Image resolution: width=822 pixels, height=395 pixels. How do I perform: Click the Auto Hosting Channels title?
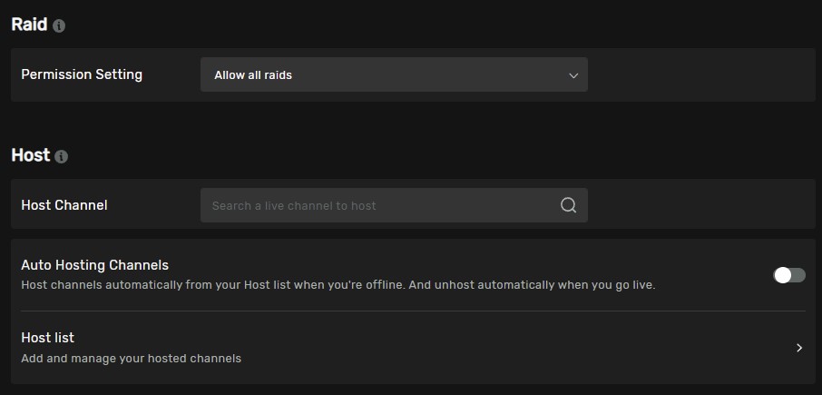coord(95,265)
